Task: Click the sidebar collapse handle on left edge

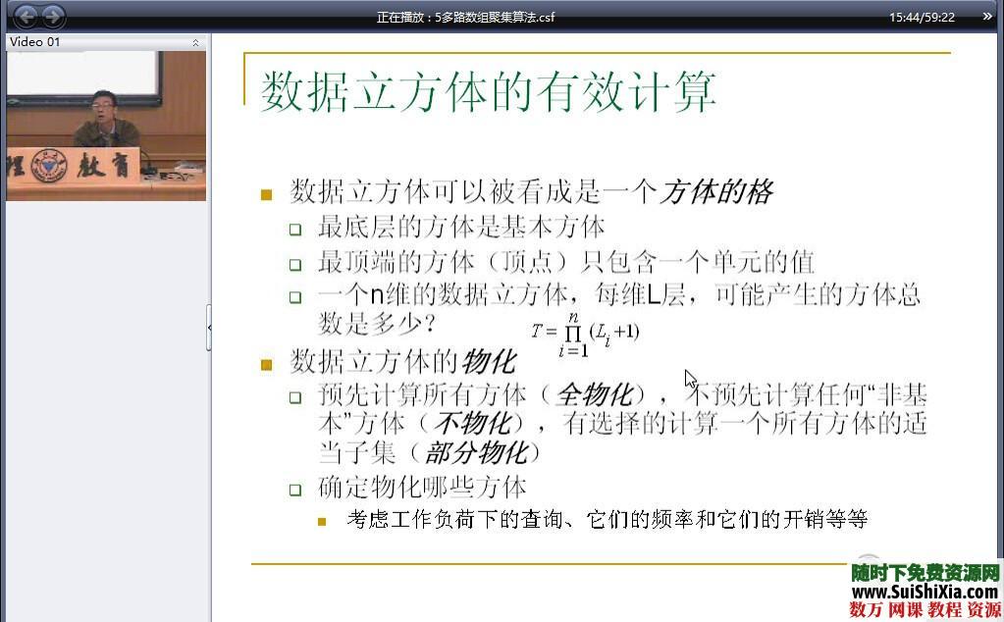Action: tap(209, 329)
